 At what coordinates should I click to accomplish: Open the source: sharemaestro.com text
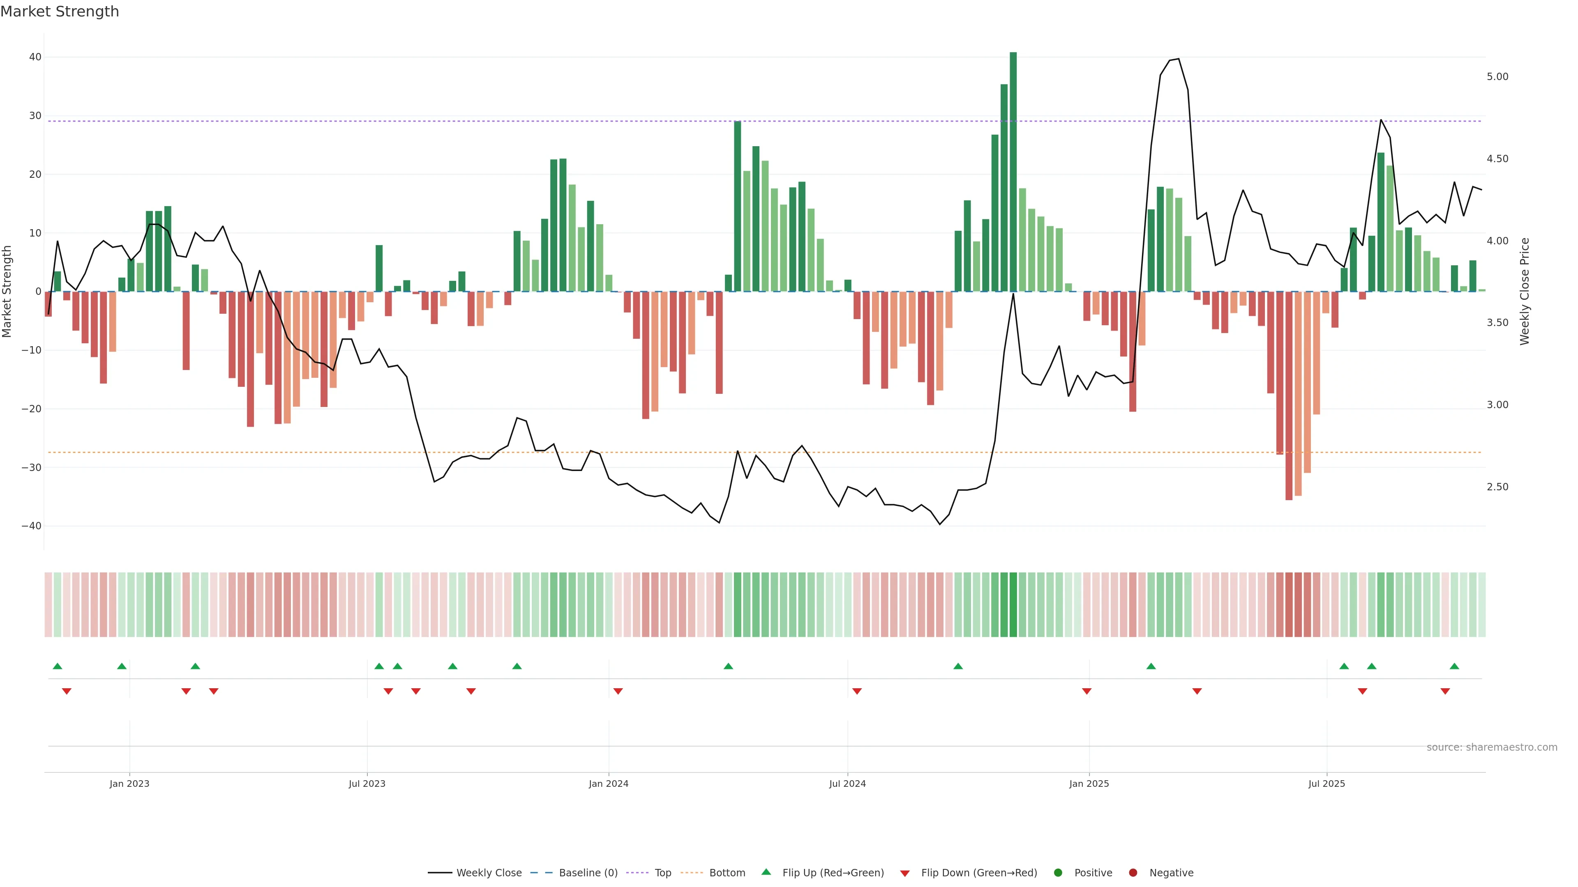[x=1492, y=747]
